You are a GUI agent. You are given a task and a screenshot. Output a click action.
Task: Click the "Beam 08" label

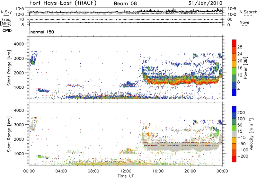click(125, 4)
